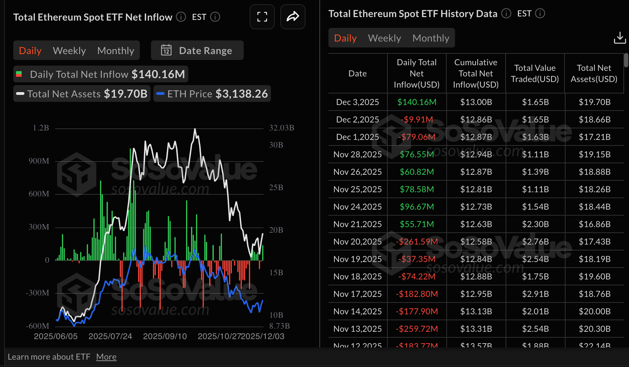Open the chart in fullscreen mode

pos(262,17)
